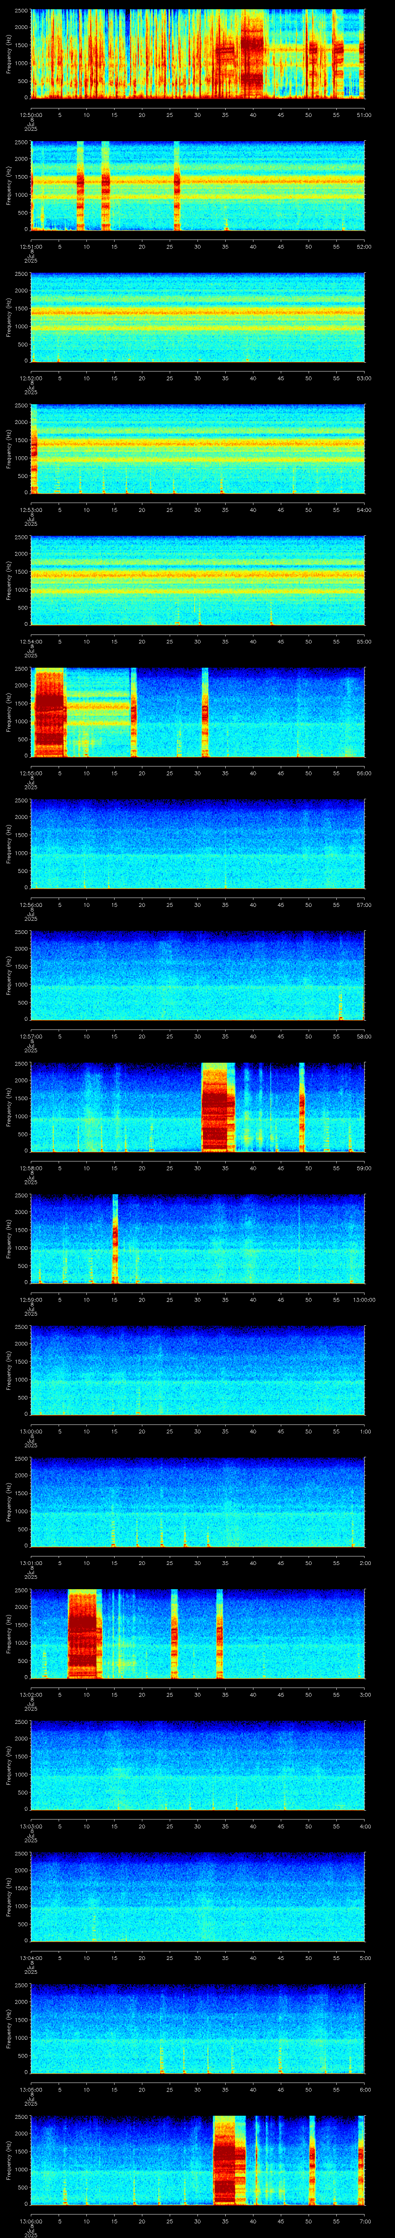395x2238 pixels.
Task: Open the spectrogram panel starting at 13:05:00
Action: 198,2029
